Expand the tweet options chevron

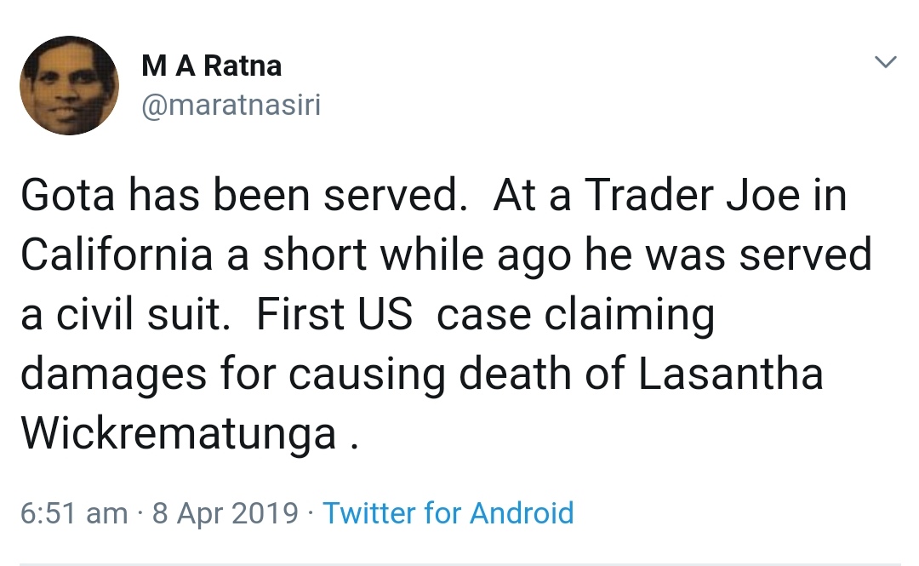click(886, 61)
